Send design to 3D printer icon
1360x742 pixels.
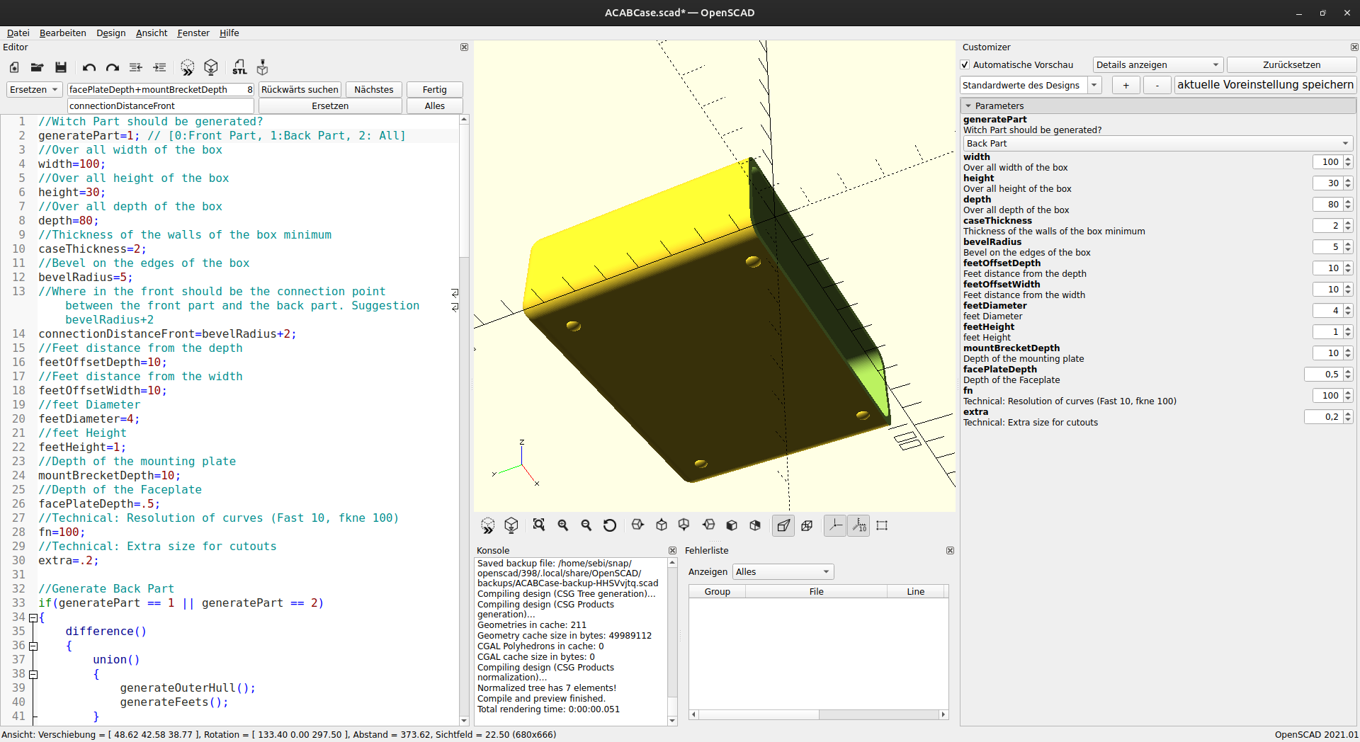pos(263,67)
